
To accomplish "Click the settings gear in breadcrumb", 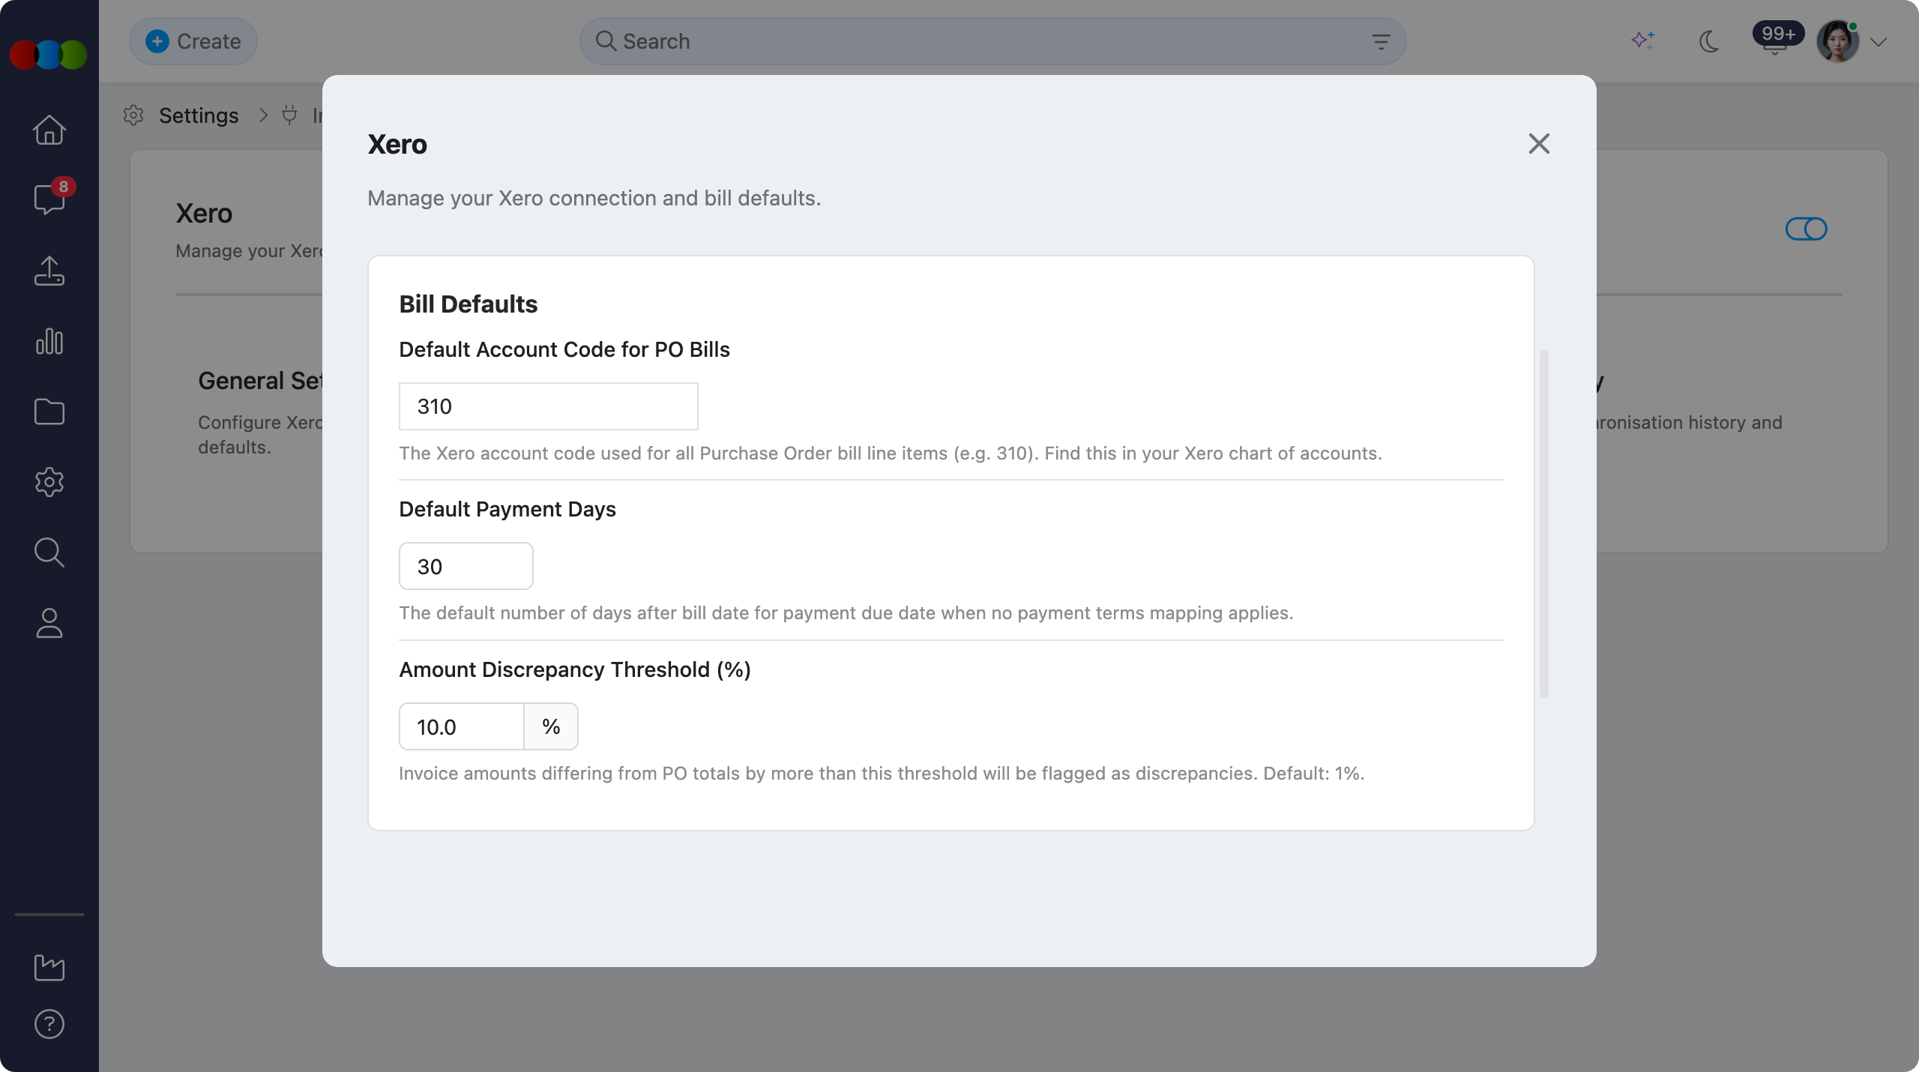I will coord(133,115).
